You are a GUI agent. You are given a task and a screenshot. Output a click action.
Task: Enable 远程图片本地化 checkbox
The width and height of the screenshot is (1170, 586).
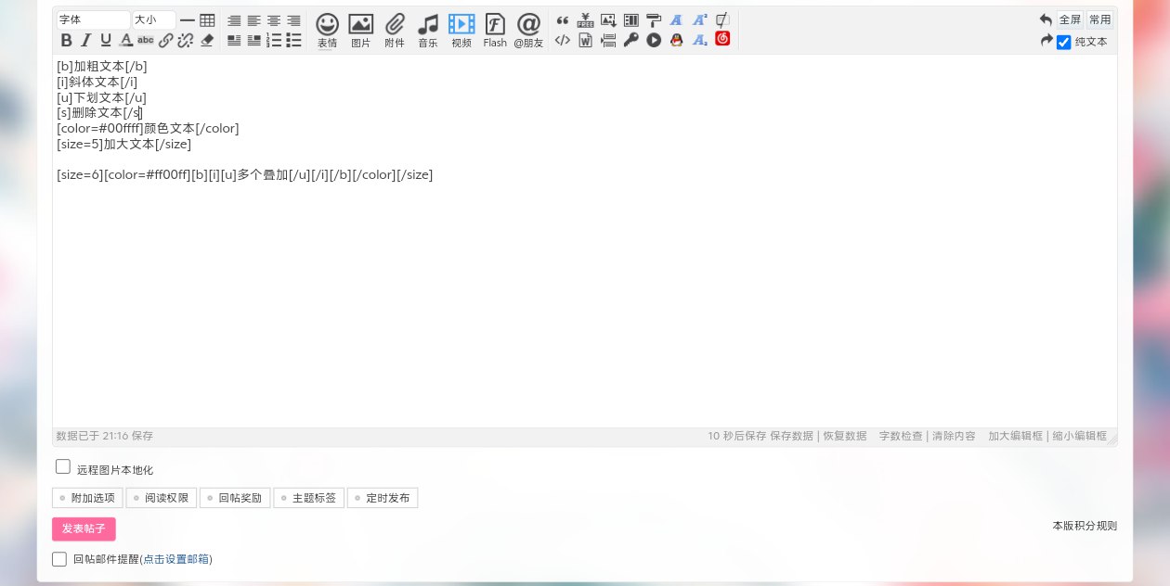click(63, 466)
